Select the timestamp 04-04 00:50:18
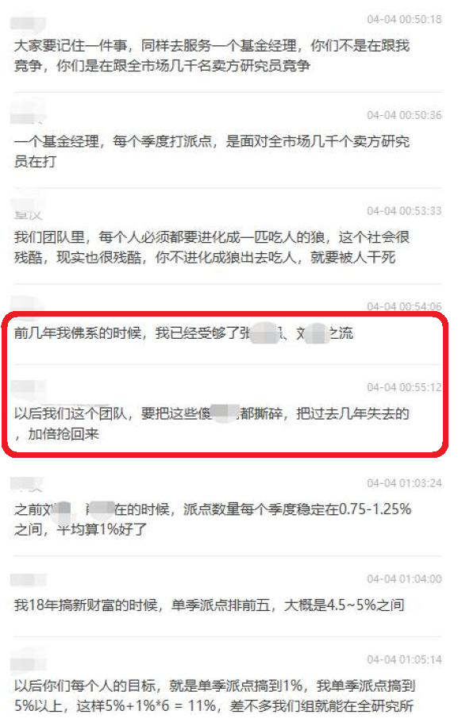 point(404,20)
